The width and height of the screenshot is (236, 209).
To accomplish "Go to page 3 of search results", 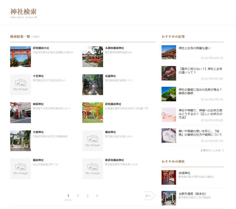I will point(87,196).
